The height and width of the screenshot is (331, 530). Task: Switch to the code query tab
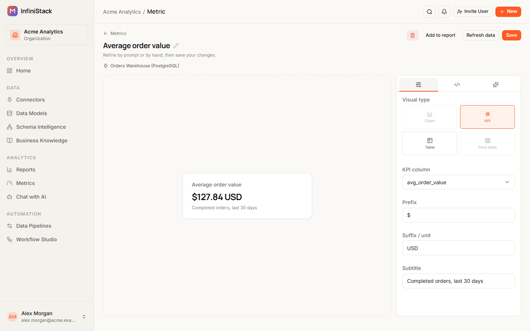pos(457,85)
